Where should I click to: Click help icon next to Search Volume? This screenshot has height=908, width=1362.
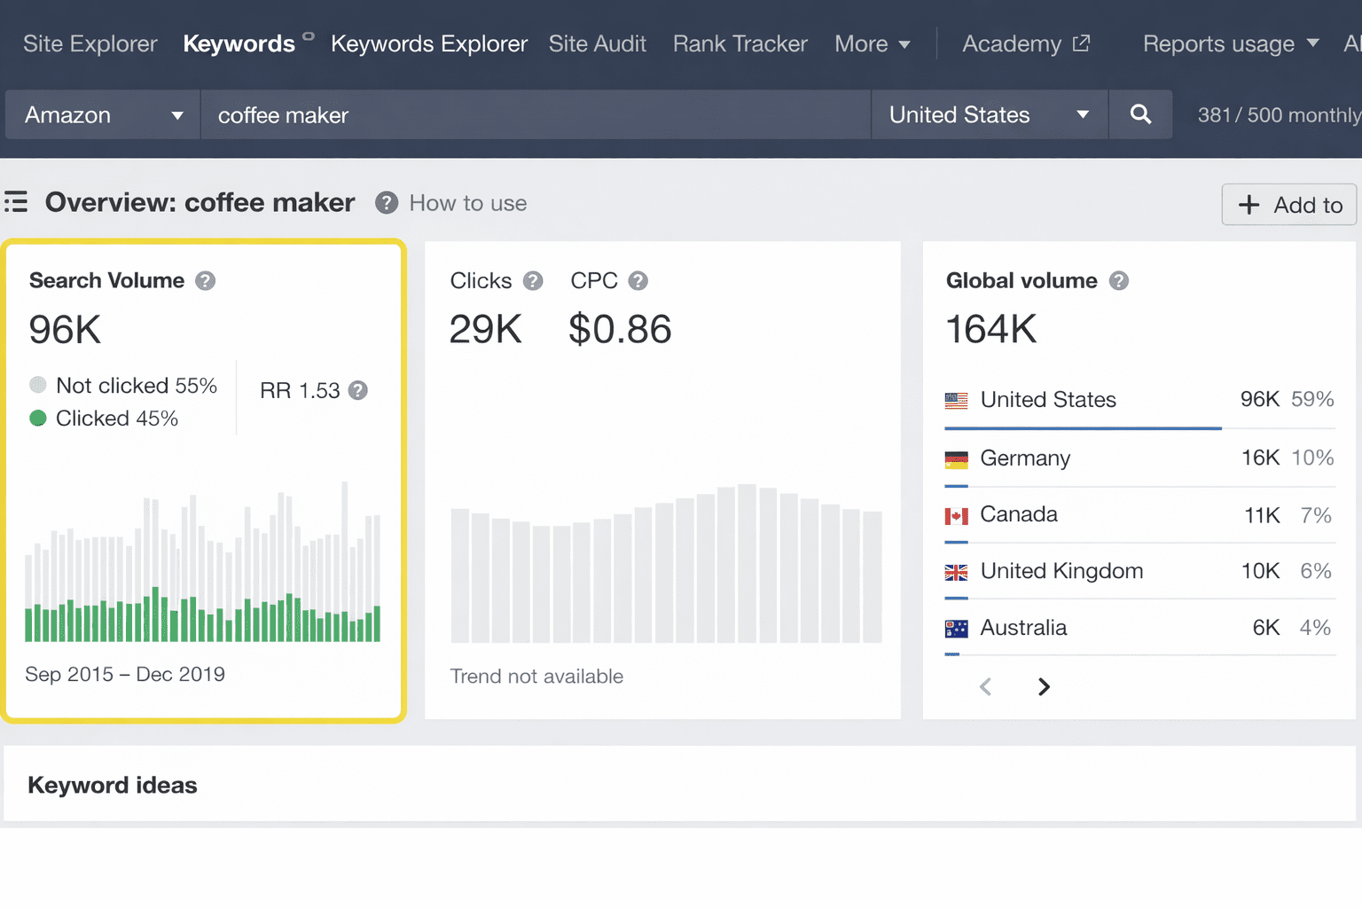tap(206, 281)
